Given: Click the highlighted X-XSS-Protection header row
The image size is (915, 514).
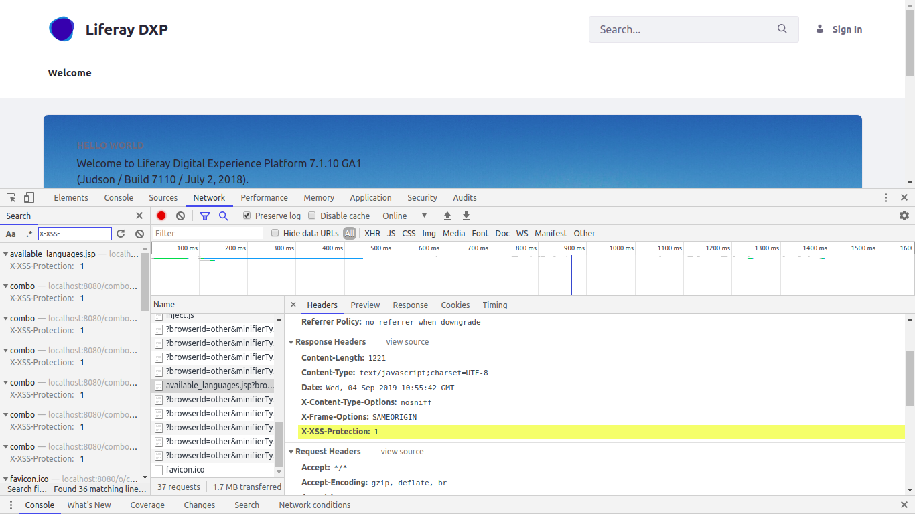Looking at the screenshot, I should tap(601, 432).
